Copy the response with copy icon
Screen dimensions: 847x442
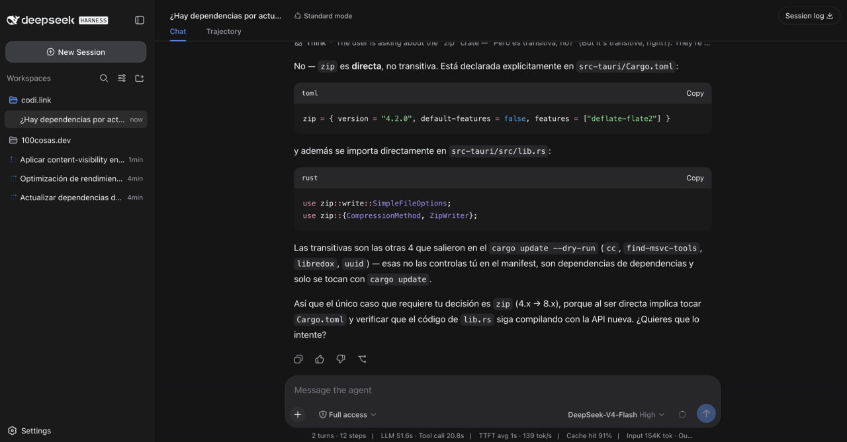pyautogui.click(x=298, y=359)
